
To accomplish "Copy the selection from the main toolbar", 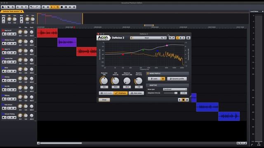I will click(22, 7).
